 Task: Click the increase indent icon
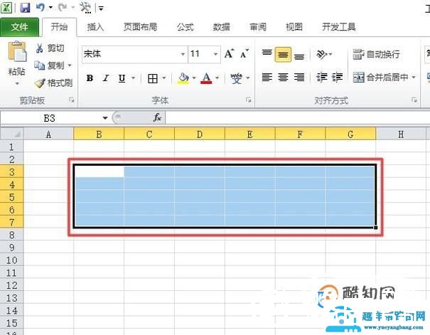pos(338,78)
